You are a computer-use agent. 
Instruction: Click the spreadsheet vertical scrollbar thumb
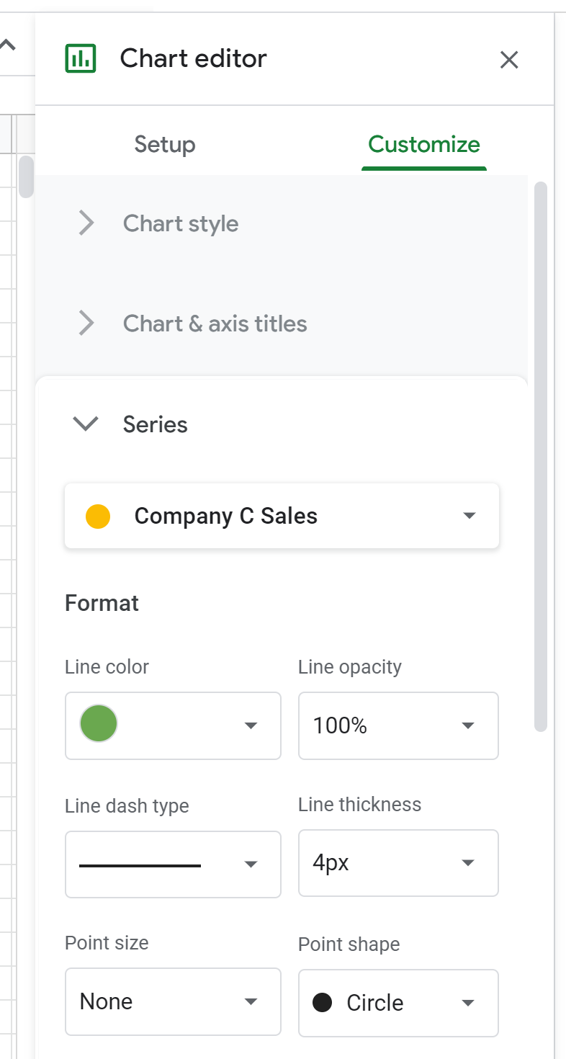point(27,176)
